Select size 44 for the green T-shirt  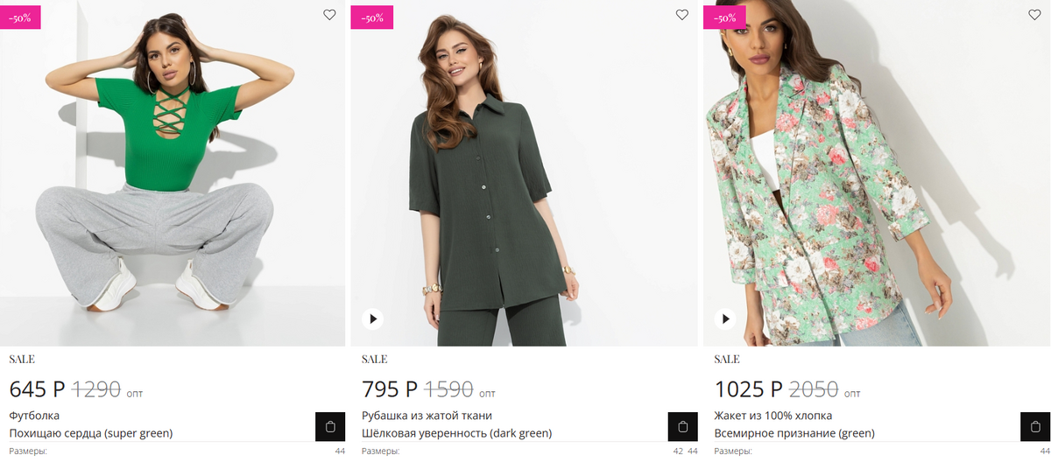point(340,451)
